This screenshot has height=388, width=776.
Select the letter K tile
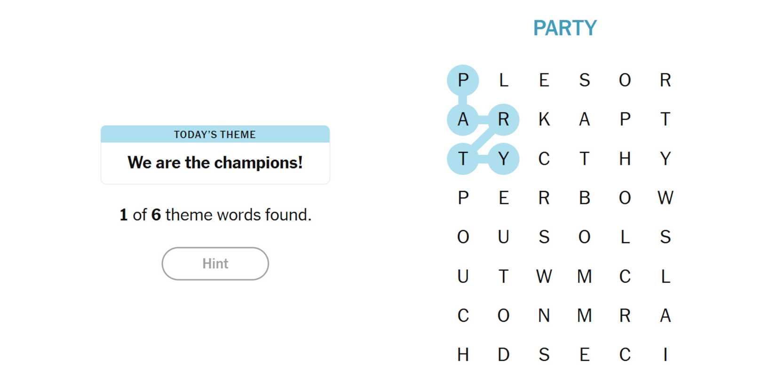(x=544, y=119)
